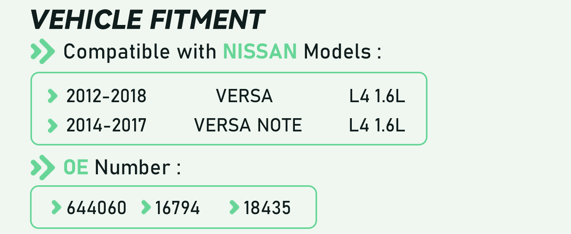This screenshot has width=571, height=234.
Task: Select the VERSA NOTE model name
Action: click(248, 126)
